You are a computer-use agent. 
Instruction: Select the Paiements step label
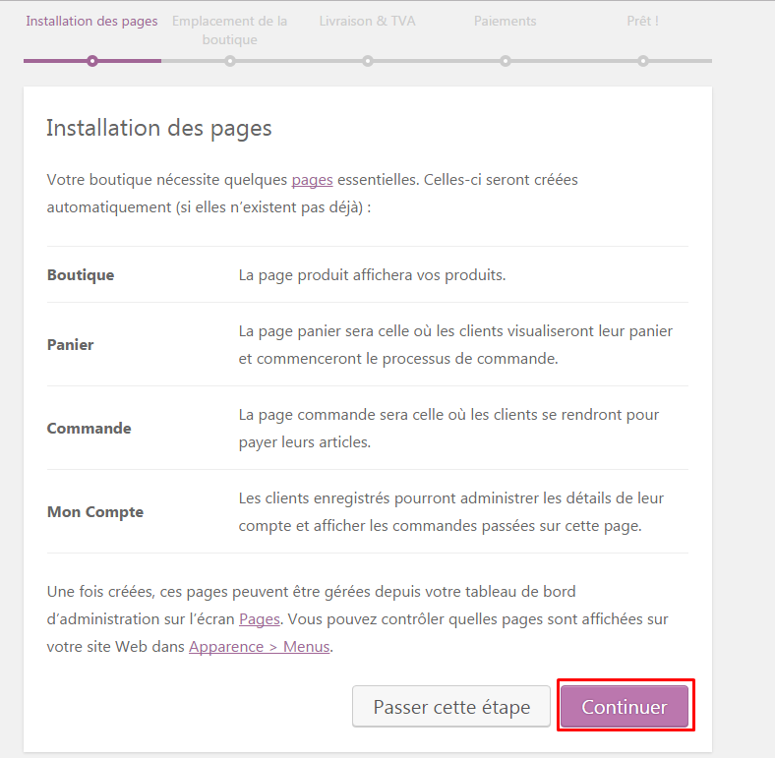click(506, 22)
